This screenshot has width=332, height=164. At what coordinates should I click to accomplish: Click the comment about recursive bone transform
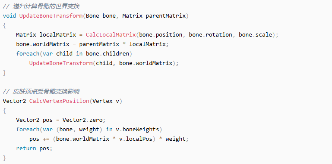point(41,6)
